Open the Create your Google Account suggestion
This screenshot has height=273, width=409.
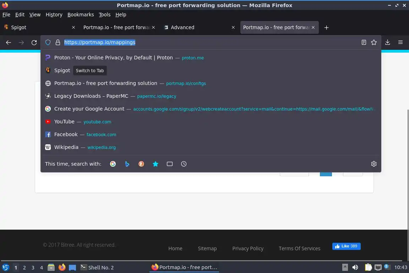211,109
